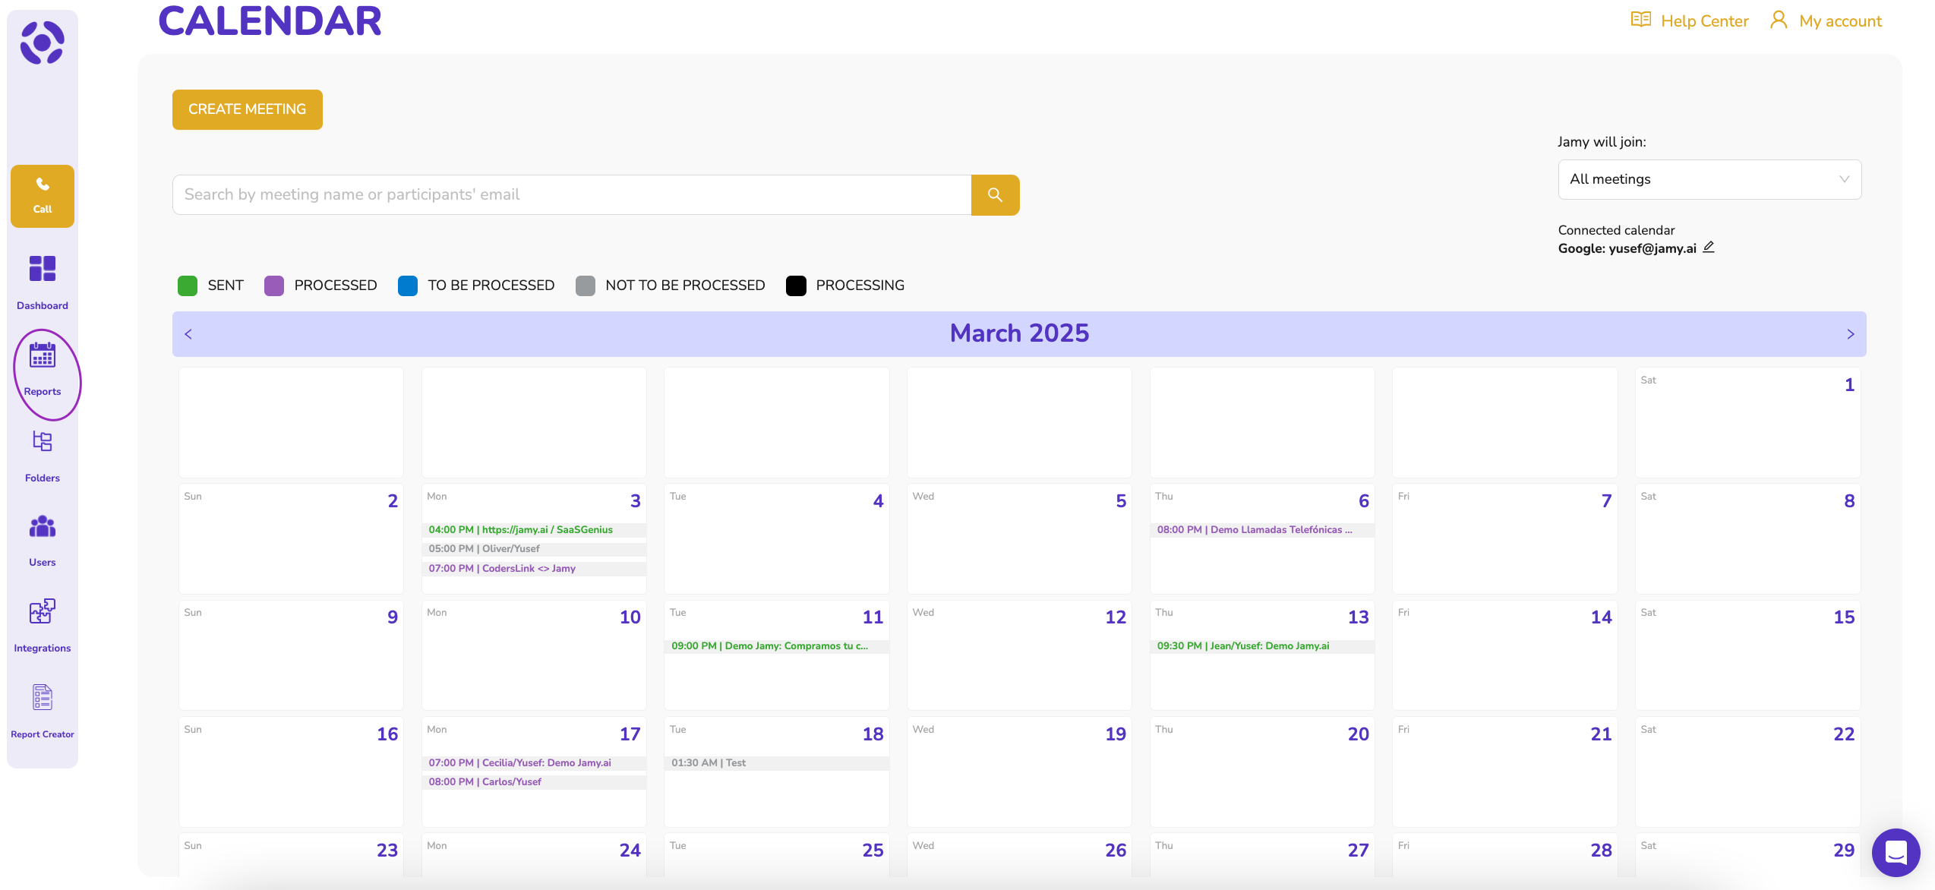Edit connected calendar pencil icon
1935x890 pixels.
point(1709,248)
